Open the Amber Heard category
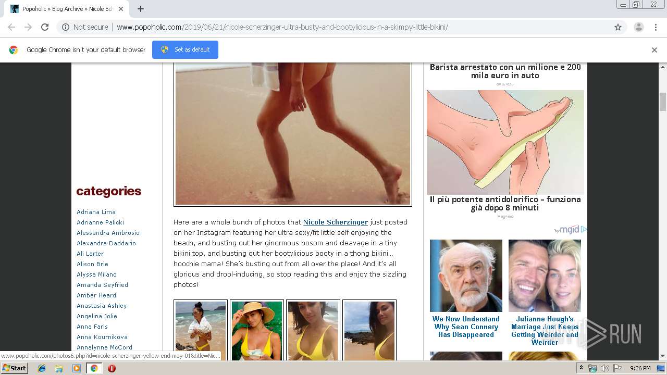667x375 pixels. tap(96, 295)
